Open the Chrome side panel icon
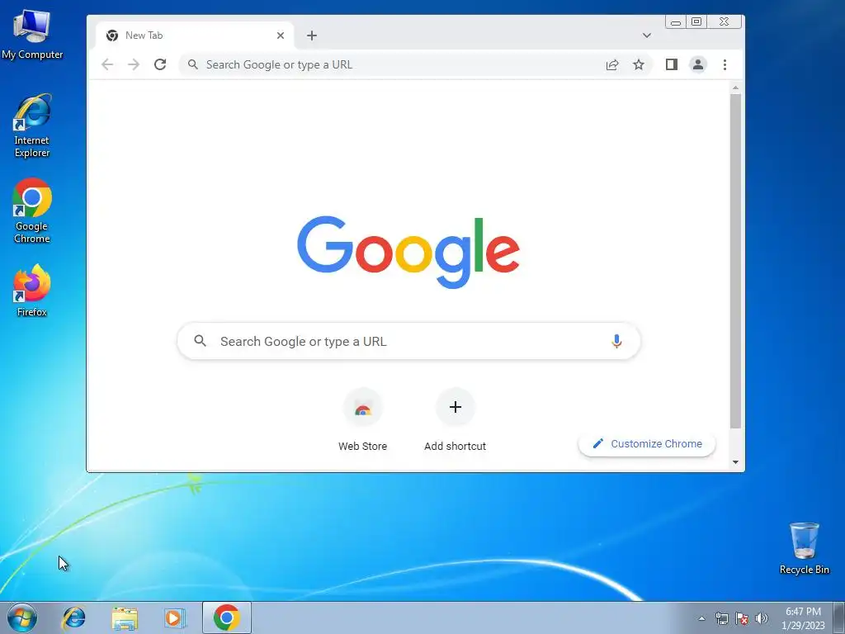 pos(672,64)
